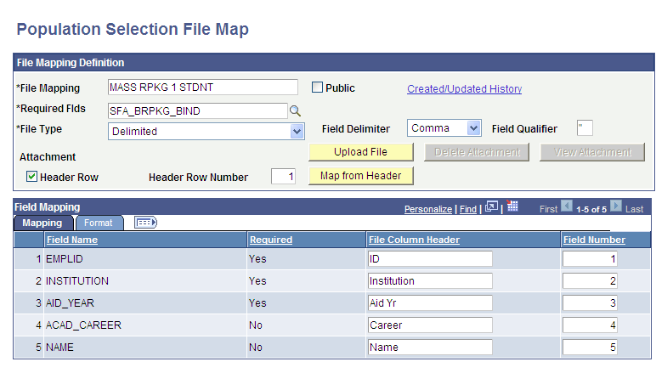Download Field Mapping grid to spreadsheet

[x=512, y=206]
